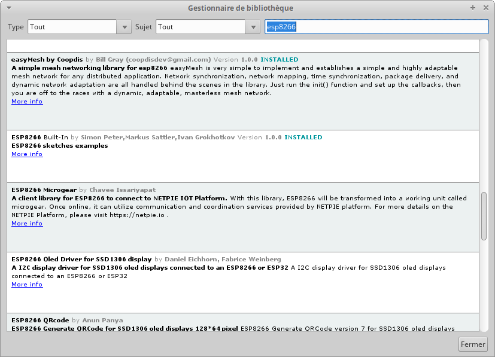Select the ESP8266 QRcode library title
The width and height of the screenshot is (495, 357).
coord(40,320)
